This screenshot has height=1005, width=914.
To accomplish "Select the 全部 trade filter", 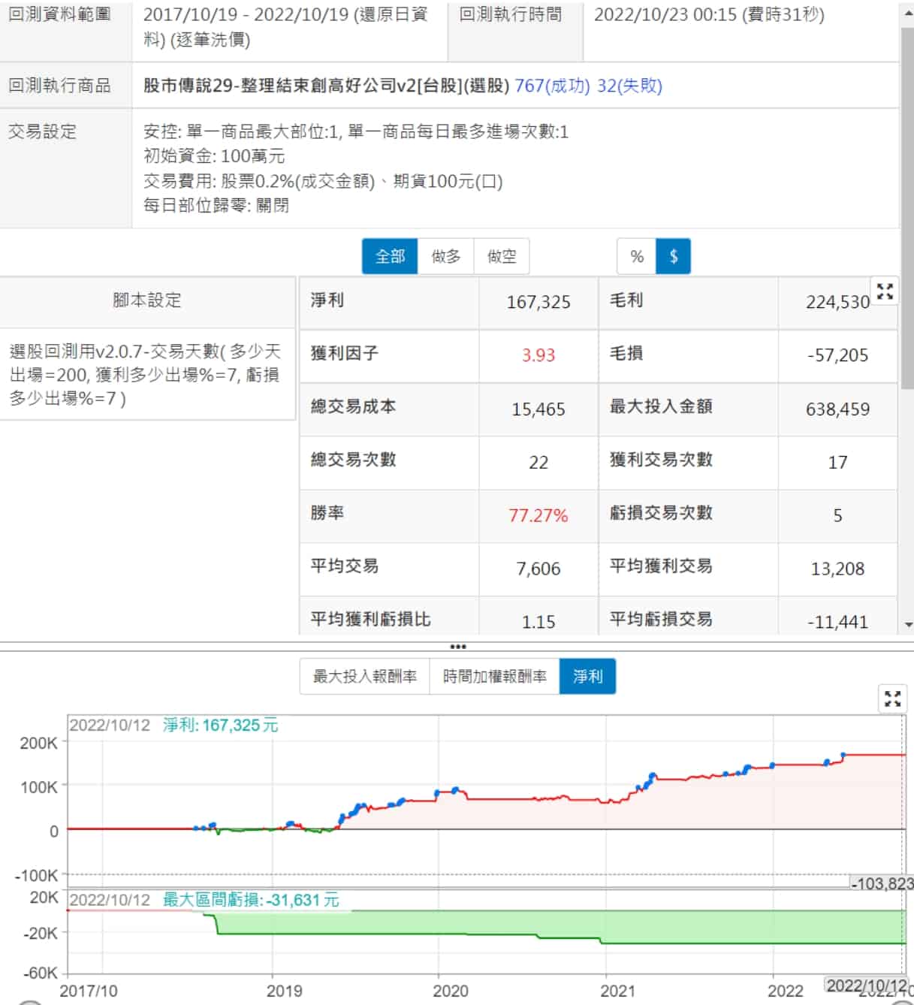I will tap(390, 257).
